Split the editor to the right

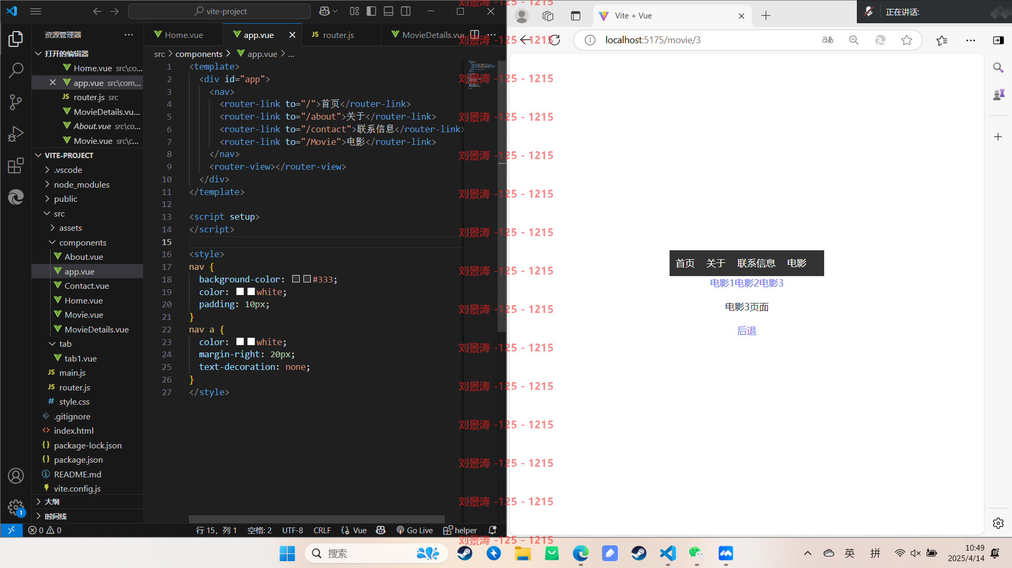(474, 35)
